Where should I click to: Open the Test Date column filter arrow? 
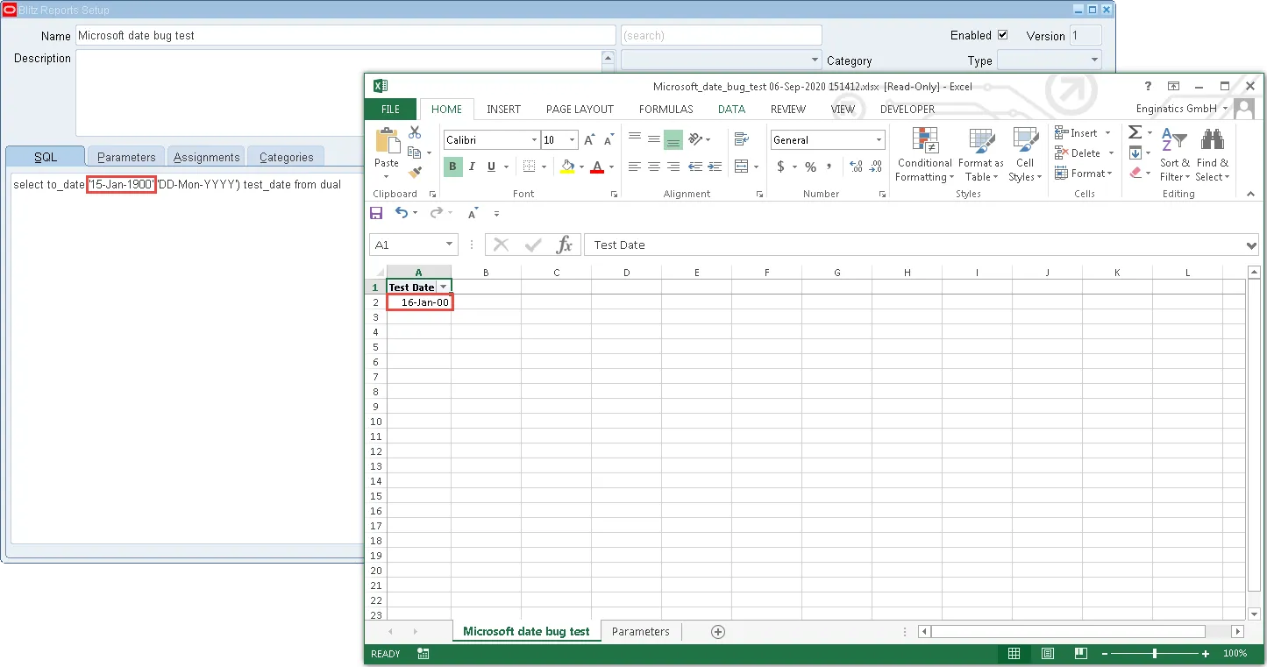click(x=444, y=287)
